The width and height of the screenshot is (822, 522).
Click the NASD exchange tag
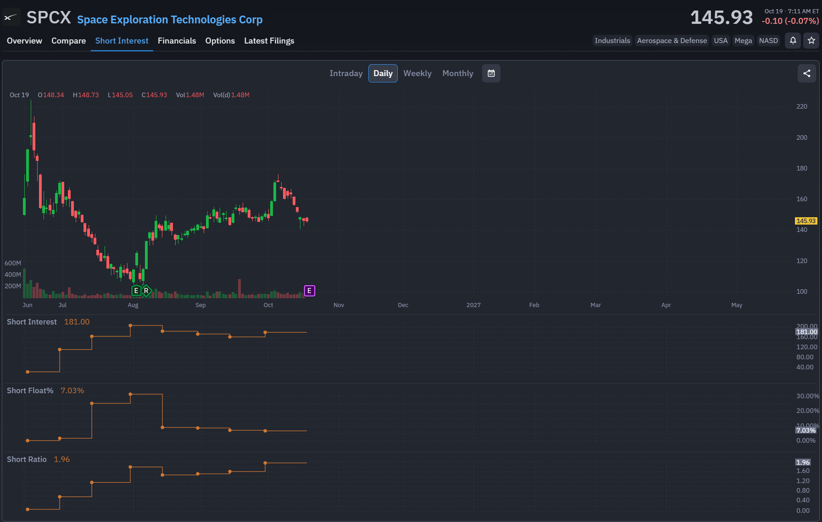coord(768,41)
